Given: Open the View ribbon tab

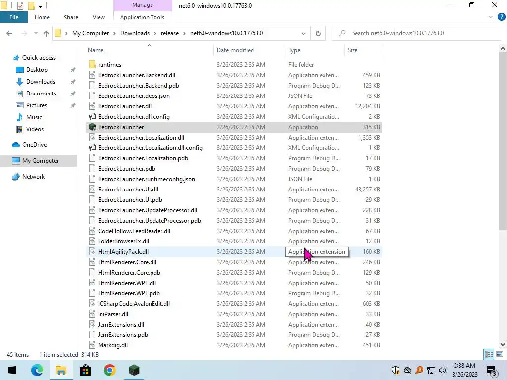Looking at the screenshot, I should 99,17.
